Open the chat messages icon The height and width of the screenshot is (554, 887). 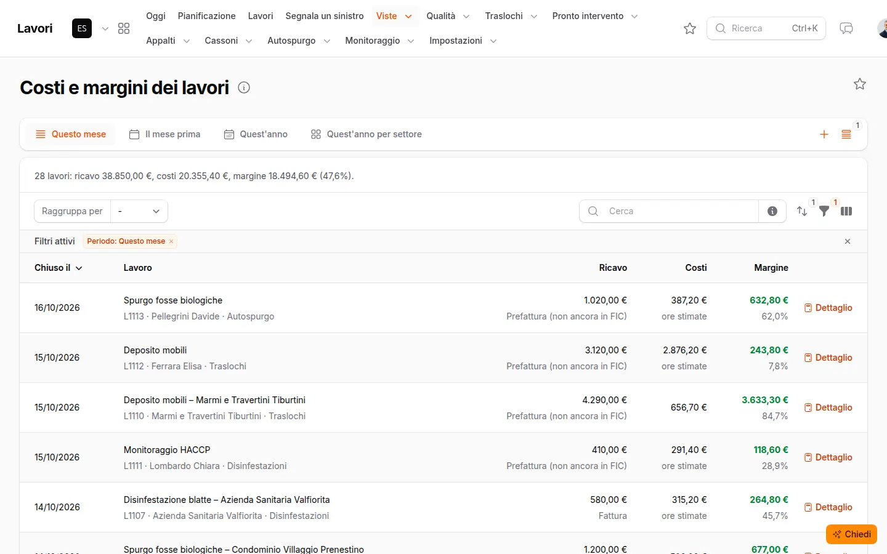click(846, 28)
